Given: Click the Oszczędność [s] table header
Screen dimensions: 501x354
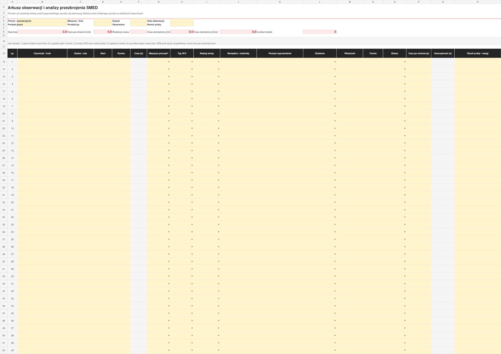Looking at the screenshot, I should [443, 53].
